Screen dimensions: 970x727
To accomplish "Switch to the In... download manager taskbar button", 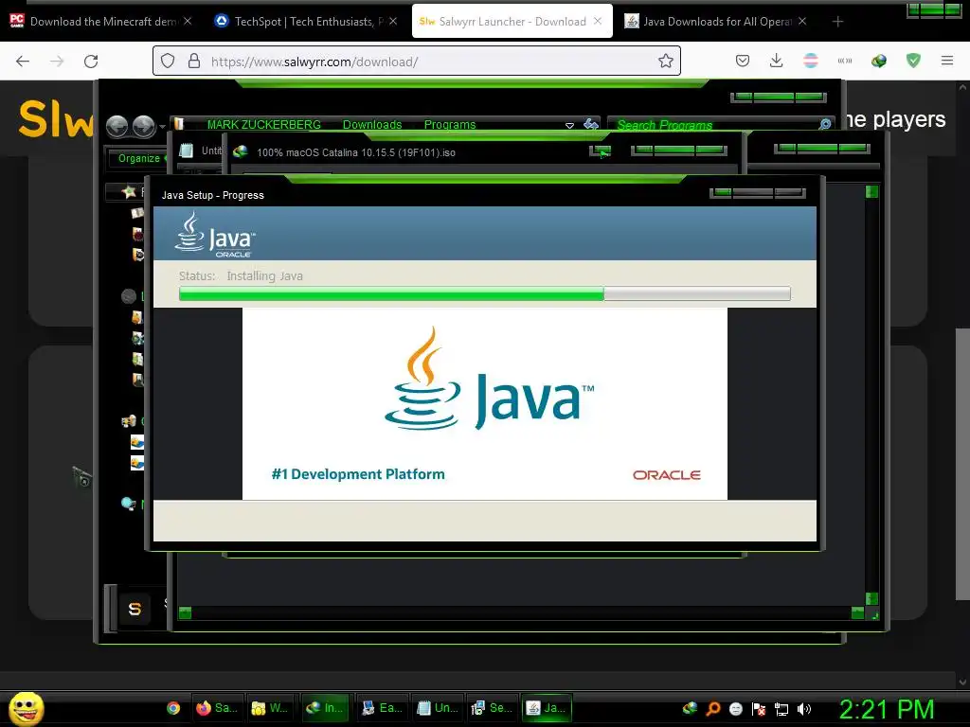I will pyautogui.click(x=326, y=708).
